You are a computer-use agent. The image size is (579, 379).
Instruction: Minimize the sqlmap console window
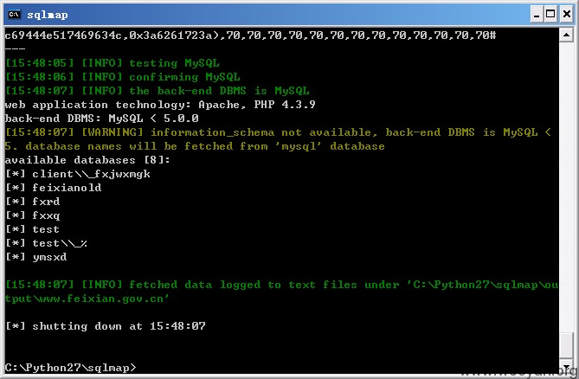(x=537, y=15)
